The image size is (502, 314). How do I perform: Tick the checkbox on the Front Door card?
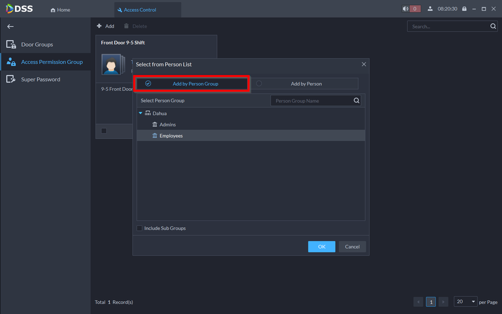point(104,131)
